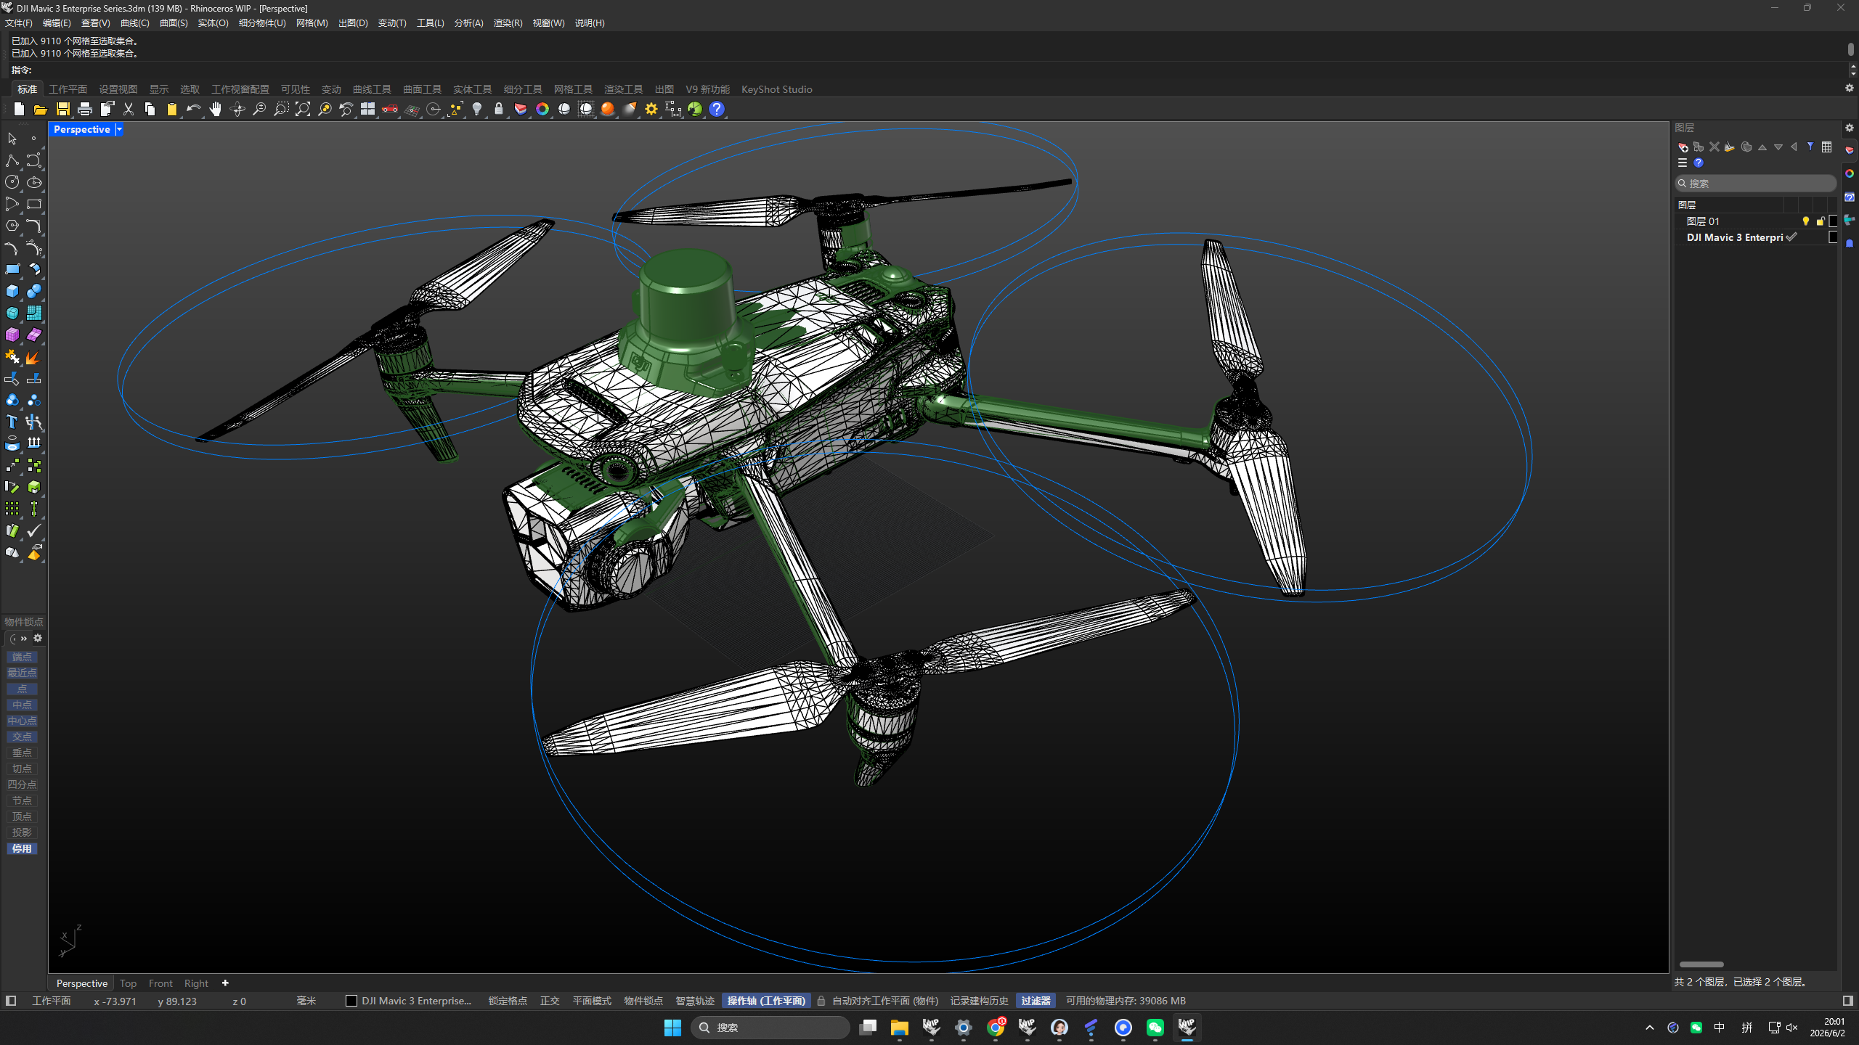Choose the Zoom Window tool
The width and height of the screenshot is (1859, 1045).
coord(281,109)
